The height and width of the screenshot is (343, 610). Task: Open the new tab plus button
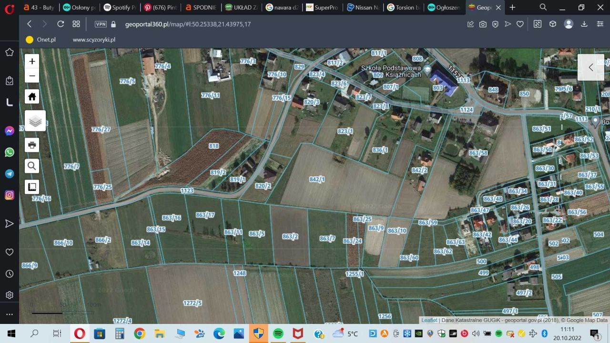coord(512,8)
